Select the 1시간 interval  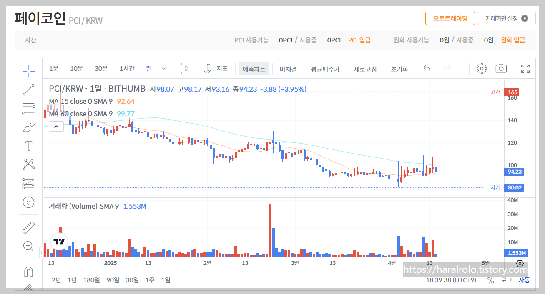click(127, 69)
